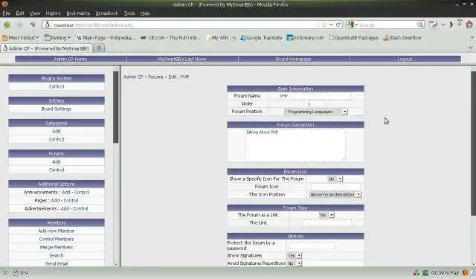Screen dimensions: 476x279
Task: Open the new tab button
Action: (99, 48)
